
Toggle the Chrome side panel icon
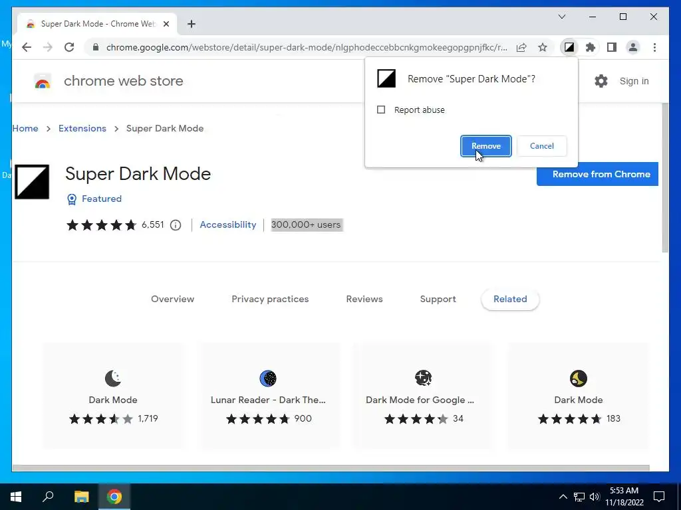[x=612, y=47]
